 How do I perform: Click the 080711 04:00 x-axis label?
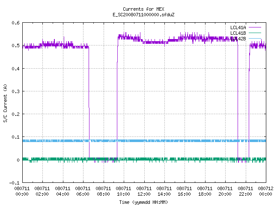pyautogui.click(x=63, y=191)
